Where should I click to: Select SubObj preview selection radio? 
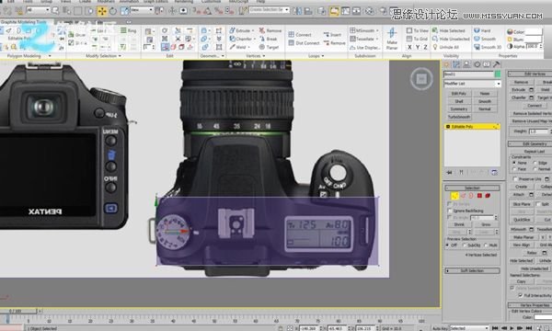click(x=465, y=245)
